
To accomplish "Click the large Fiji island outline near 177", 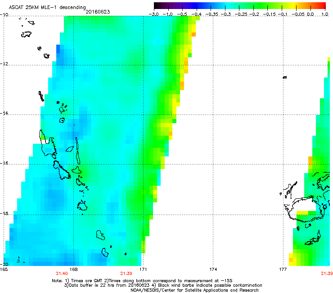I will (x=306, y=210).
